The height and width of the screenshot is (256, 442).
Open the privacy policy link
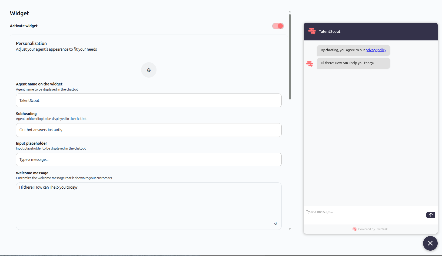click(x=376, y=50)
